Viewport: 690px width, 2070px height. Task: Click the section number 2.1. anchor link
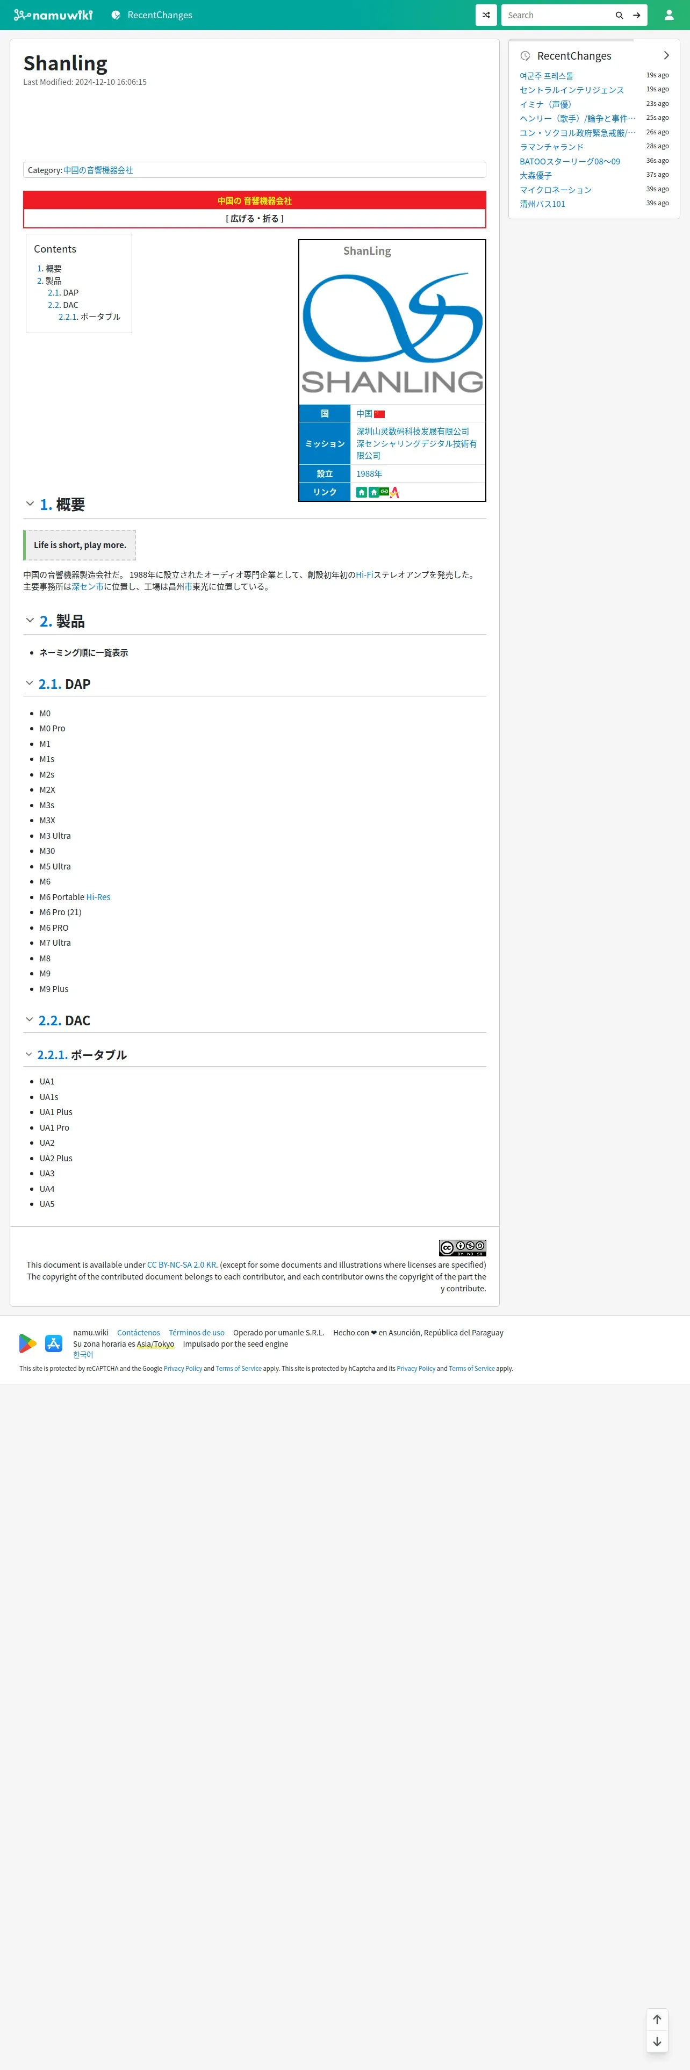[x=50, y=684]
